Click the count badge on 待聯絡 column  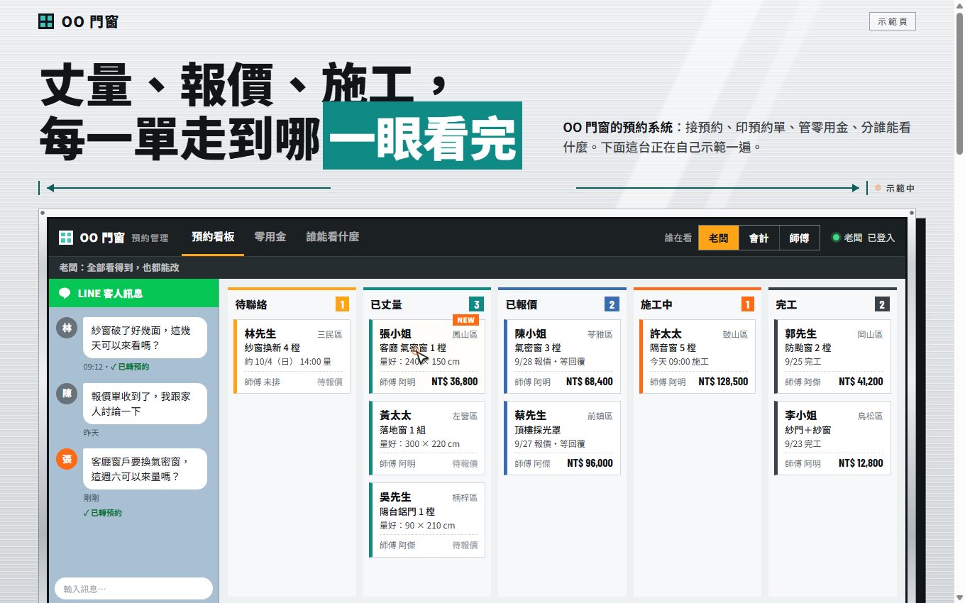point(342,305)
